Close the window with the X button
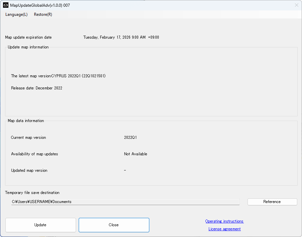Viewport: 302px width, 237px height. pyautogui.click(x=296, y=5)
